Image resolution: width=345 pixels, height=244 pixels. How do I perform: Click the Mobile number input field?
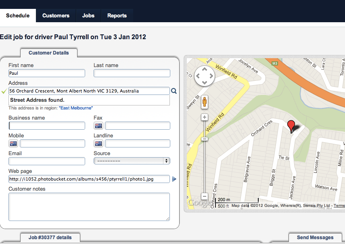tap(52, 143)
